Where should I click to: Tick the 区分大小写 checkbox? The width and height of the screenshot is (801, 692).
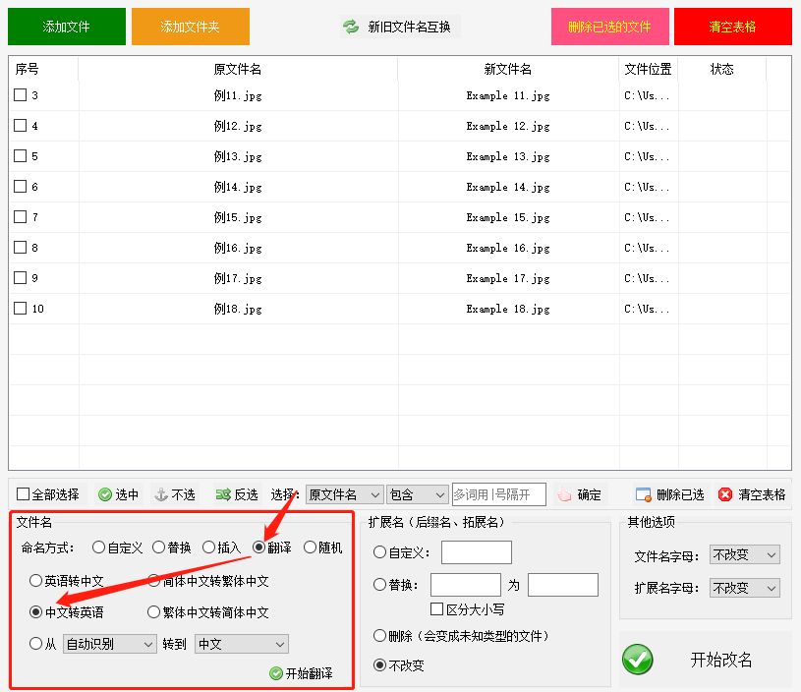pyautogui.click(x=436, y=609)
